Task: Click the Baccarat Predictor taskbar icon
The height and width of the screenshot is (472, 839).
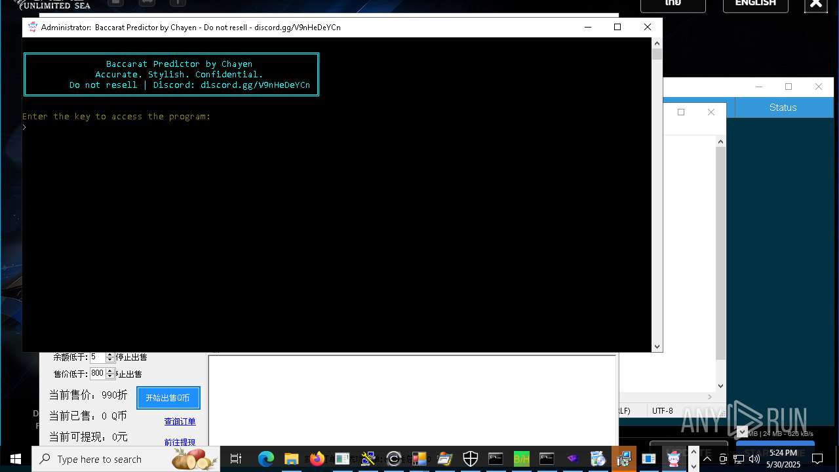Action: pyautogui.click(x=674, y=459)
